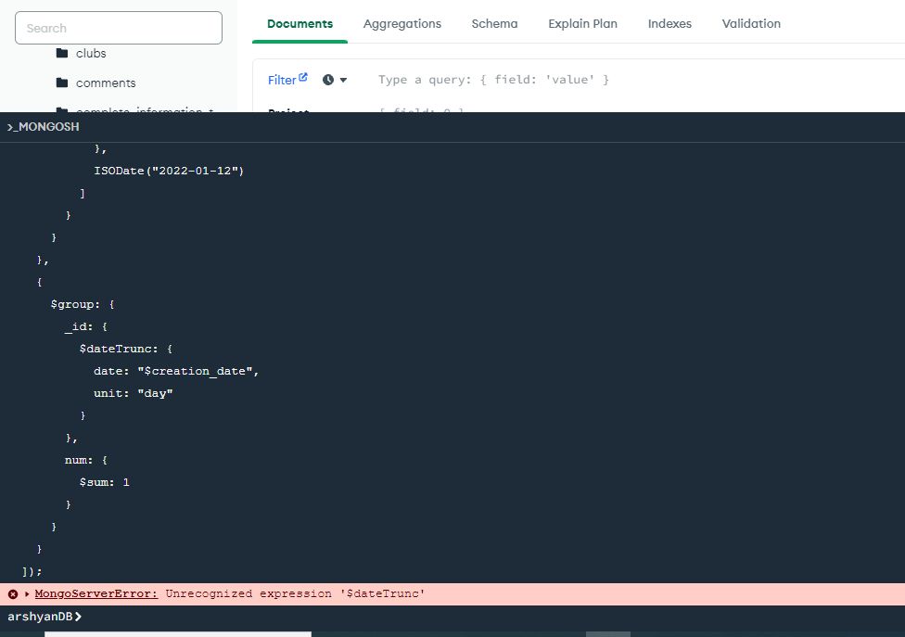This screenshot has width=905, height=637.
Task: Click the red error icon
Action: click(x=13, y=593)
